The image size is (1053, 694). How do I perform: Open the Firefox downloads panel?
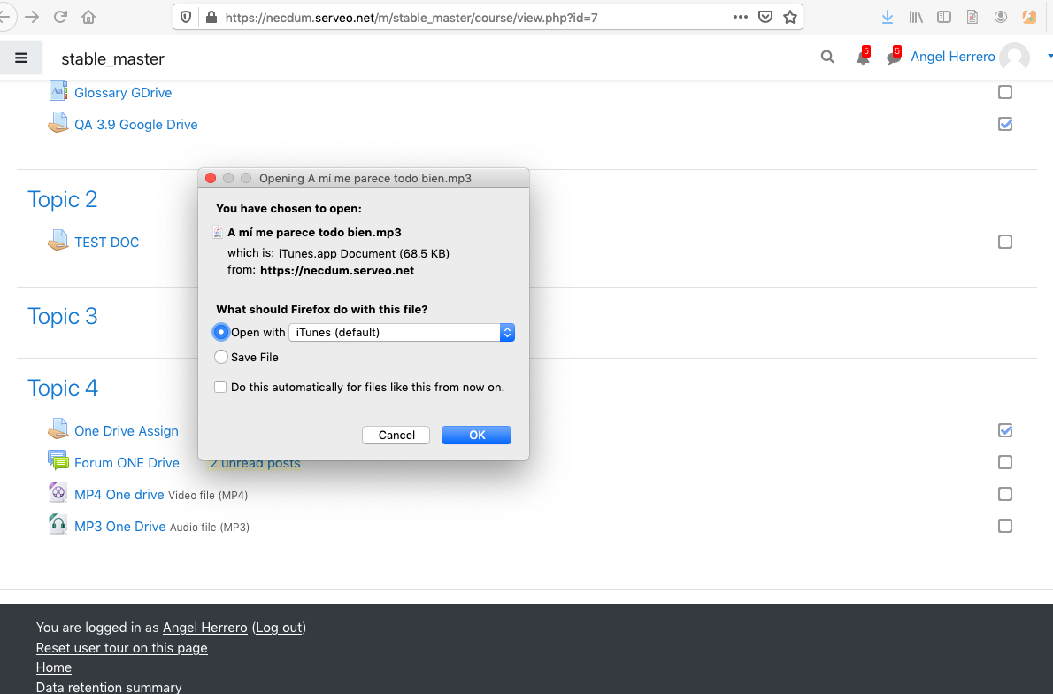tap(888, 17)
